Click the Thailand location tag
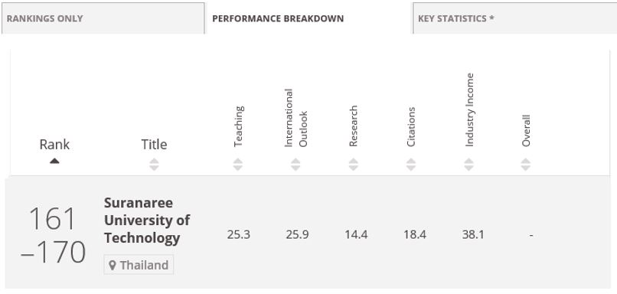Viewport: 617px width, 294px height. pyautogui.click(x=139, y=265)
